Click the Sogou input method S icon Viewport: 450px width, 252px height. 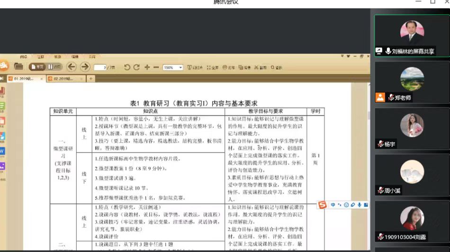(323, 205)
